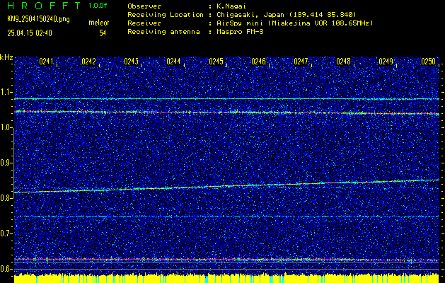Click the Receiving Location value Chigasaki, Japan

(x=250, y=14)
